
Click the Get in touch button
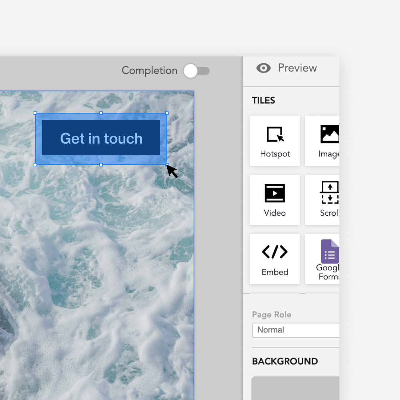pyautogui.click(x=101, y=138)
